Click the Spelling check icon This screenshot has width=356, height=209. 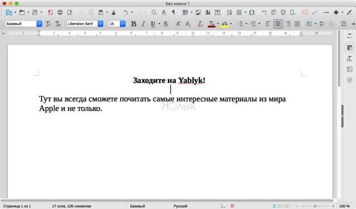point(164,12)
